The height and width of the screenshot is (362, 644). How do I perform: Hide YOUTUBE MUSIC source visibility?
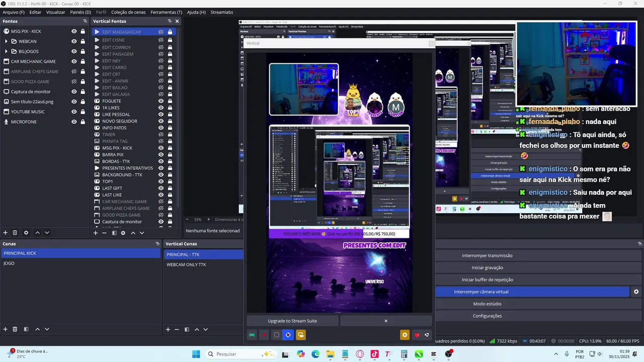(x=74, y=112)
